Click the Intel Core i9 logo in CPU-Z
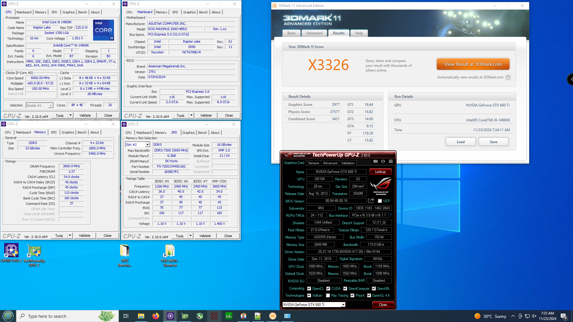This screenshot has width=573, height=322. [x=104, y=30]
